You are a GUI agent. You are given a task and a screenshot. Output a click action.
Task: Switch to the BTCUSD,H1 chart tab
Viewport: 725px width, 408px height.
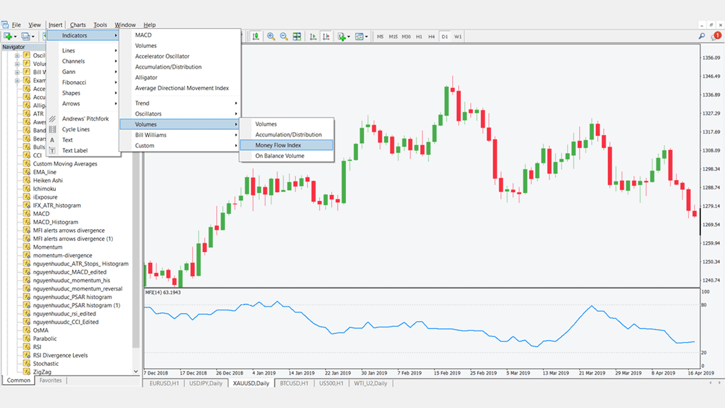(294, 383)
